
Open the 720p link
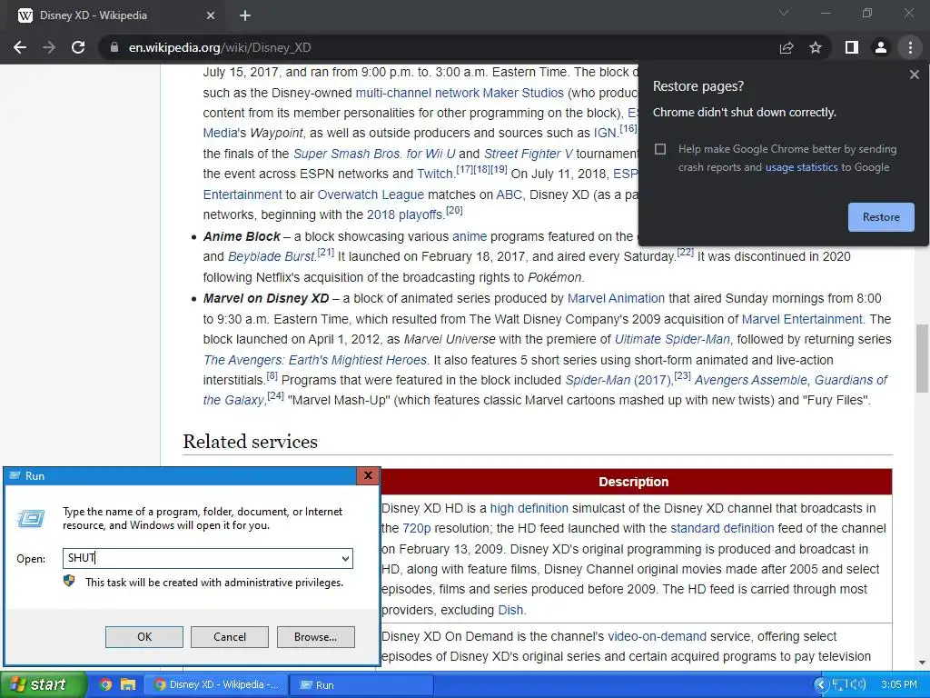point(416,529)
